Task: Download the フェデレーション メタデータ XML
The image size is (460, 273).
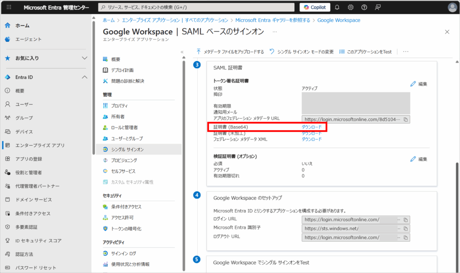Action: [x=311, y=139]
